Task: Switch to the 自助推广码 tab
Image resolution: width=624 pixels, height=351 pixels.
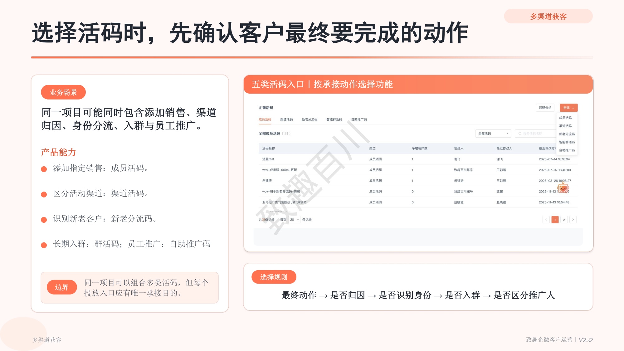Action: (x=359, y=119)
